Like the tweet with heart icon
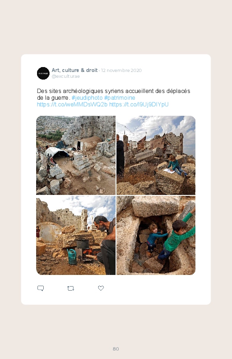Viewport: 232px width, 359px height. point(101,288)
